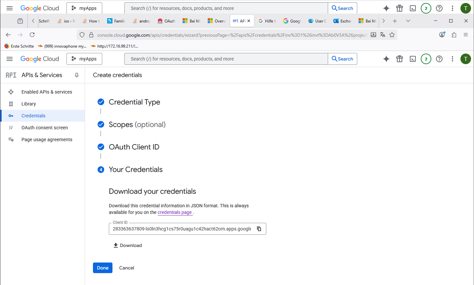This screenshot has width=474, height=285.
Task: Copy the Client ID to clipboard
Action: 259,229
